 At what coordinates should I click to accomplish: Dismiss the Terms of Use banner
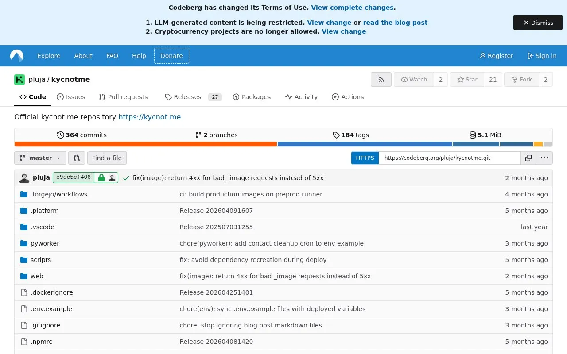click(x=538, y=23)
